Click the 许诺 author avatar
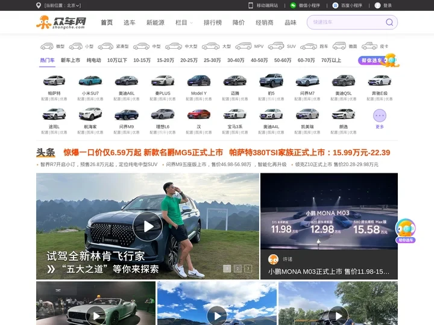 [273, 259]
